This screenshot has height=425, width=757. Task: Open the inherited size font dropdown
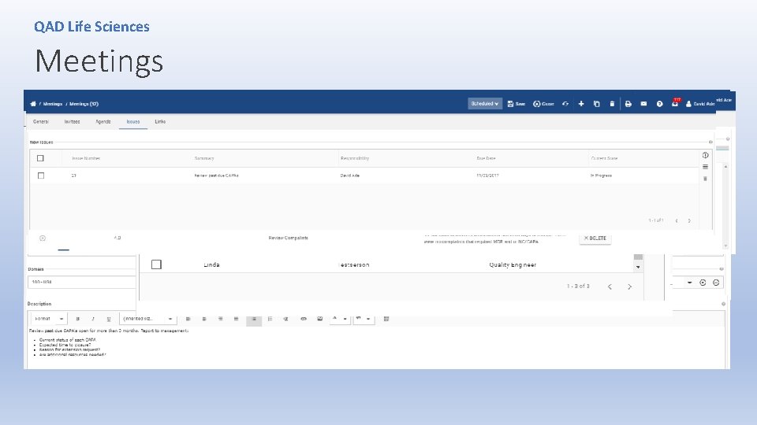coord(147,319)
